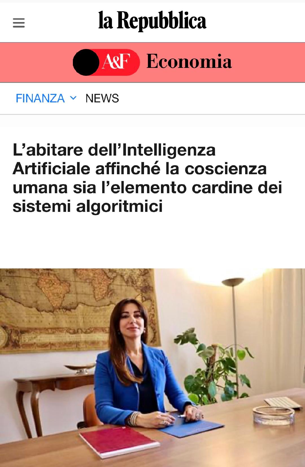The image size is (305, 467).
Task: Click the red A&F logo pill
Action: tap(106, 62)
